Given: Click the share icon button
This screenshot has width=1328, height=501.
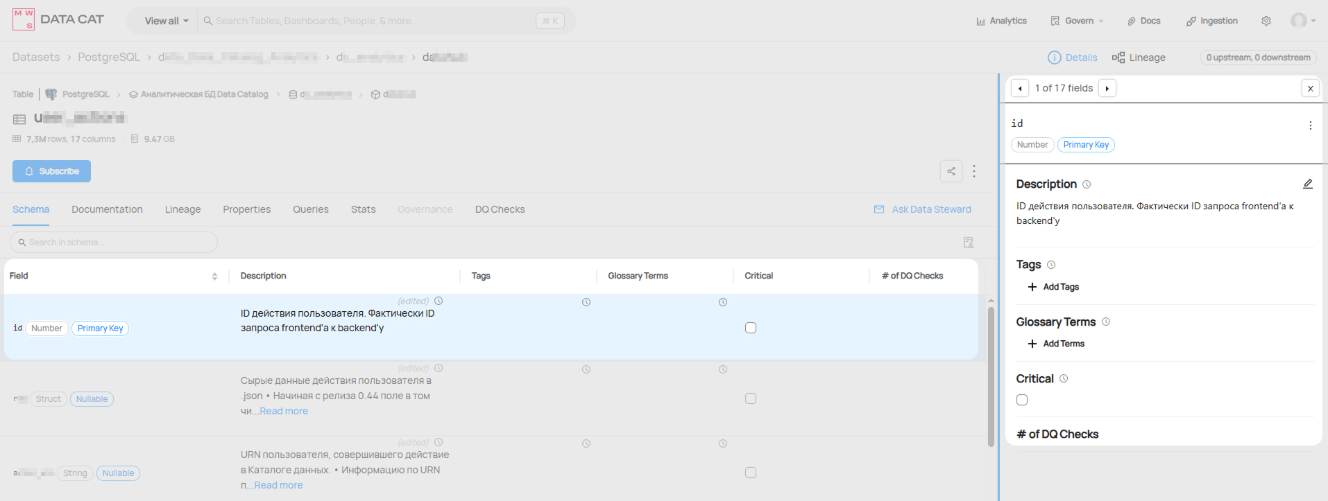Looking at the screenshot, I should pos(951,171).
